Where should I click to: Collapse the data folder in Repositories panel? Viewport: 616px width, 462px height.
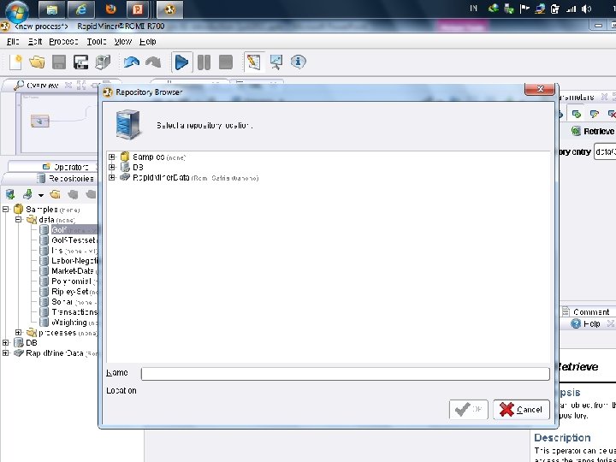tap(19, 220)
